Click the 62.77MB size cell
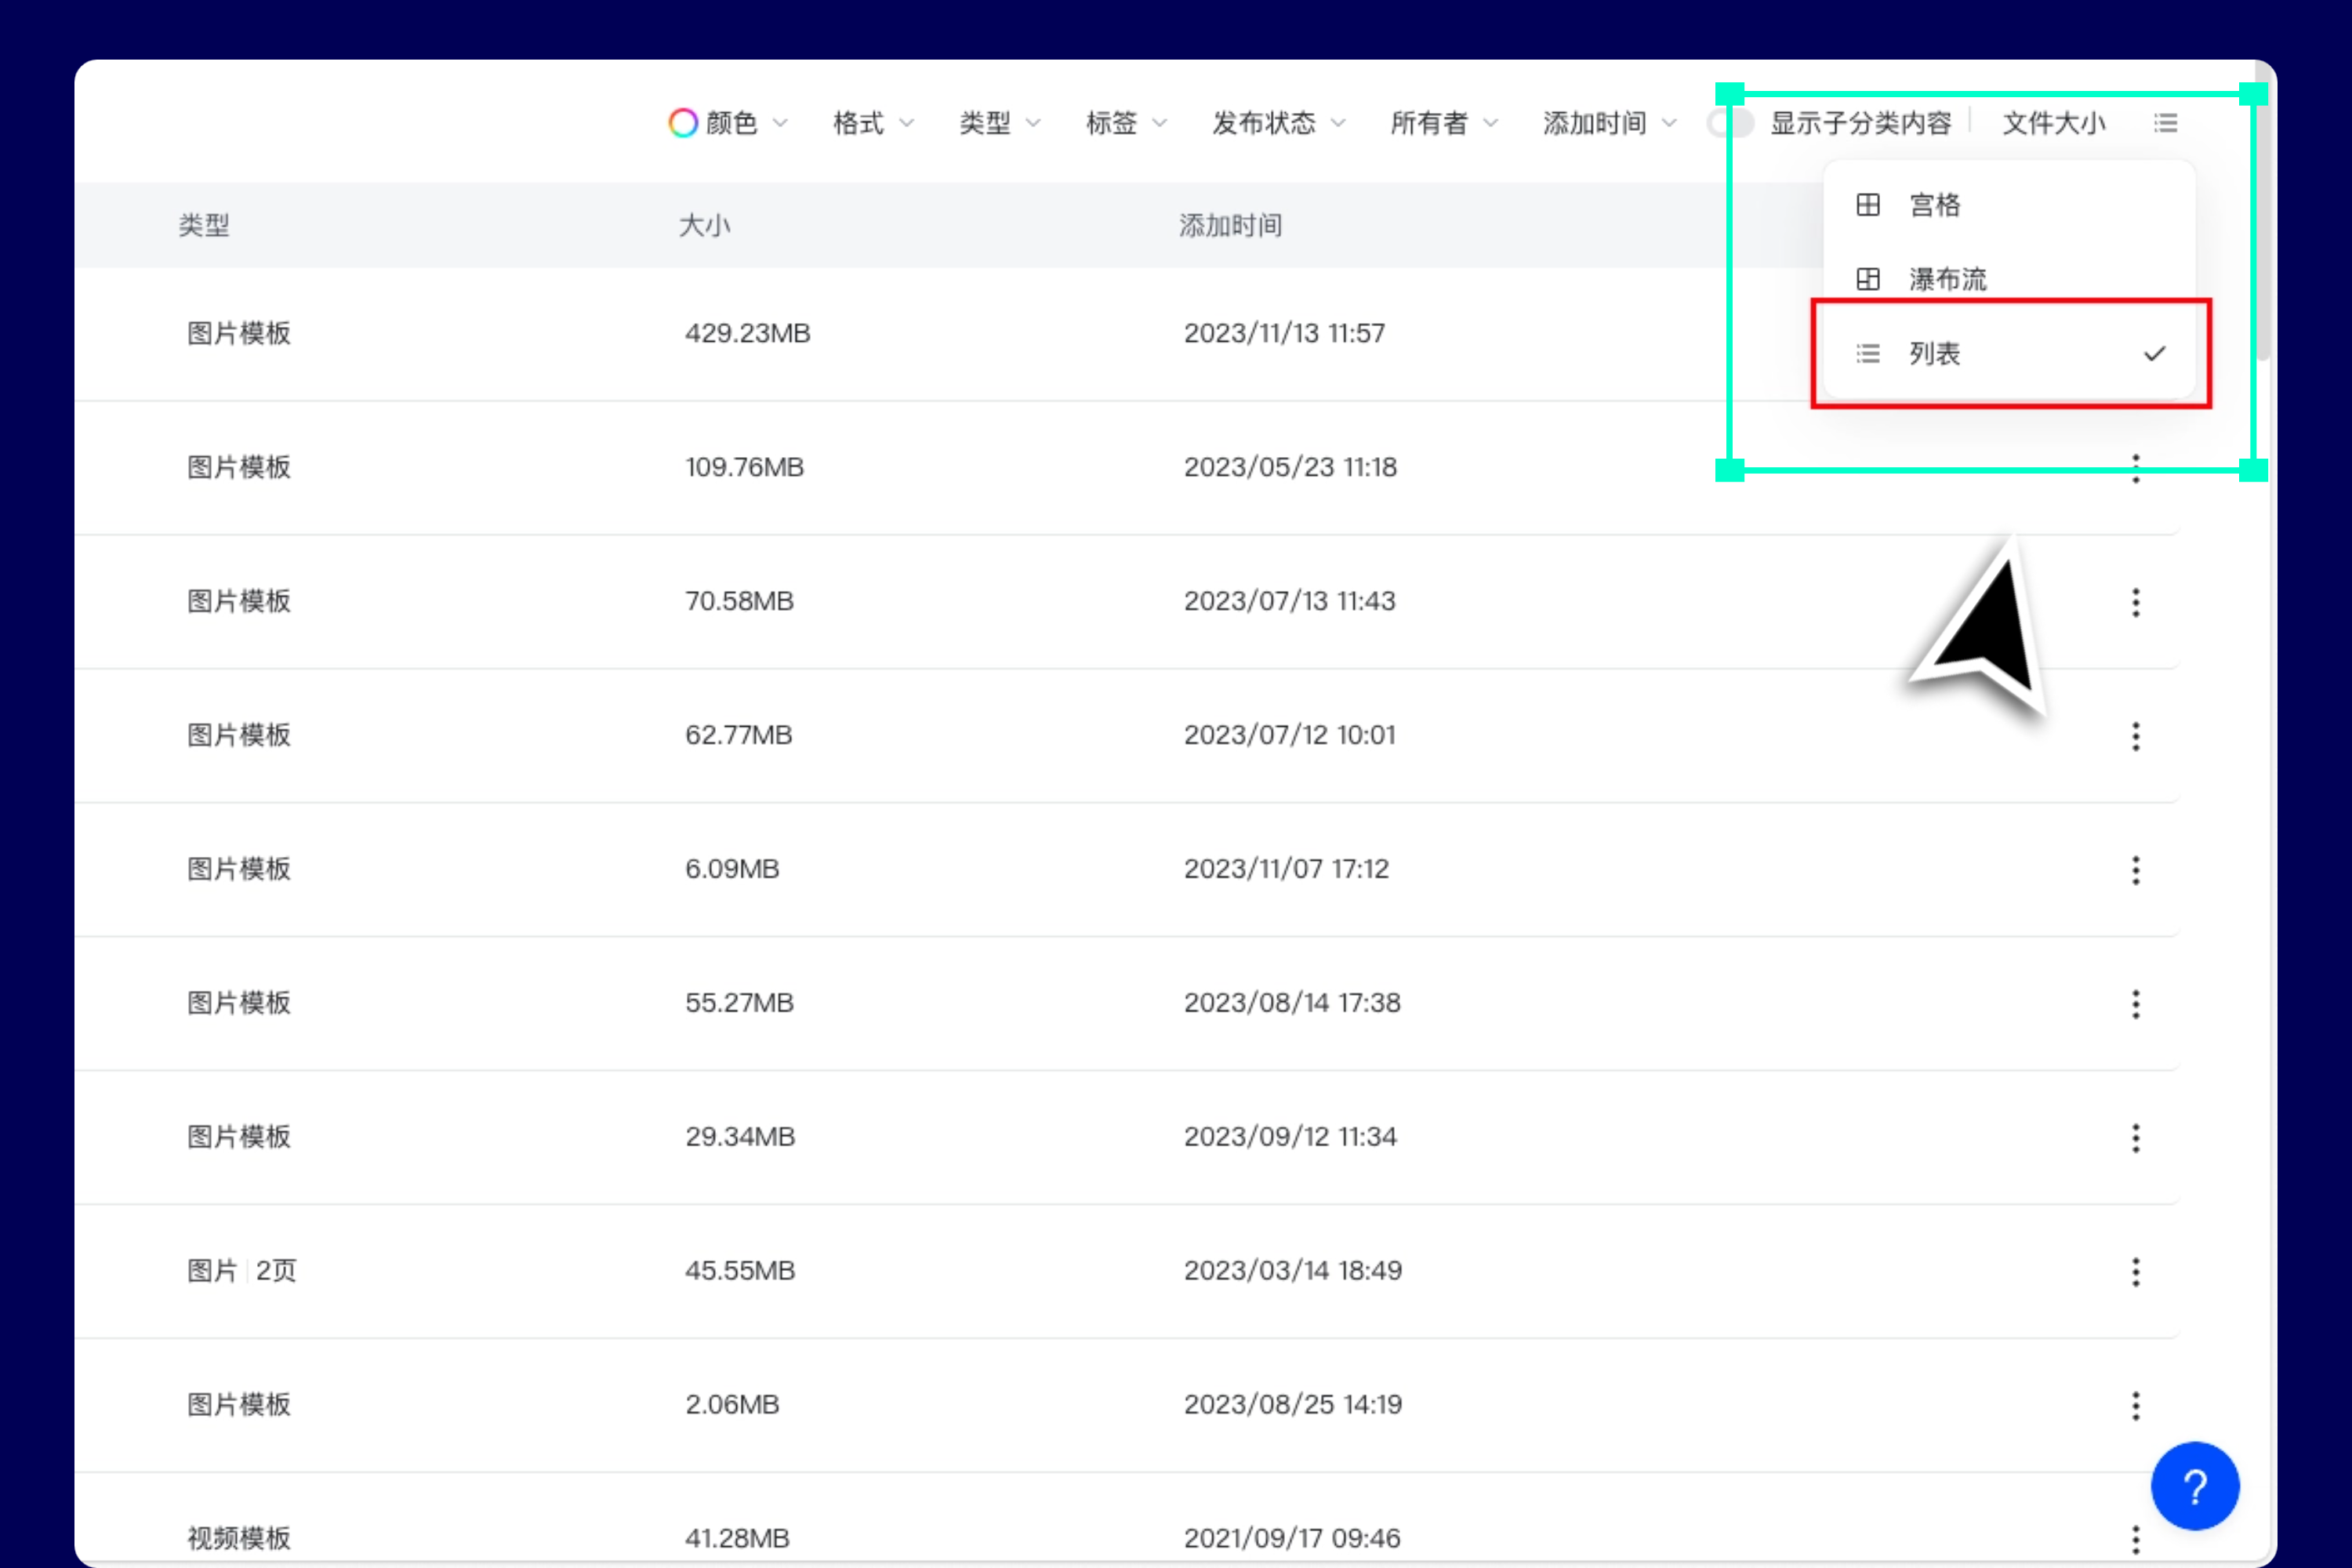The image size is (2352, 1568). [x=738, y=735]
